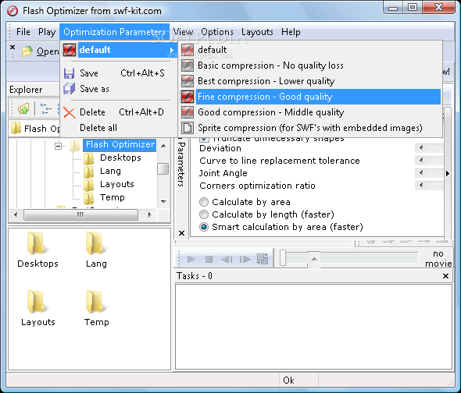Click the Basic compression preset icon

click(x=188, y=65)
